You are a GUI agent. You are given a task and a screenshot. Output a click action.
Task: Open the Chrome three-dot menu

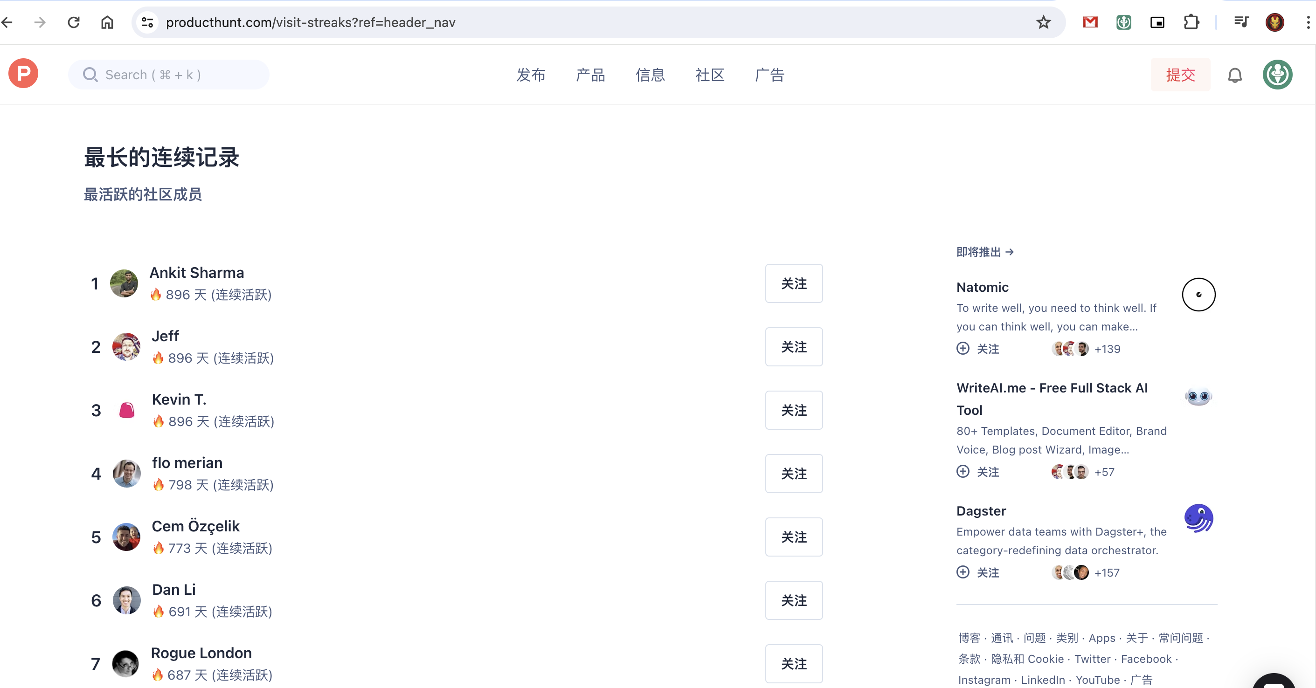(1308, 22)
